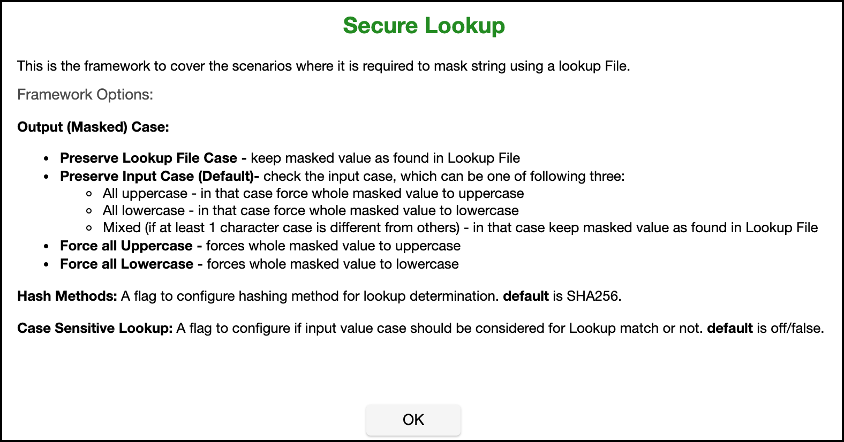The height and width of the screenshot is (442, 844).
Task: Click the SHA256 text
Action: [x=593, y=296]
